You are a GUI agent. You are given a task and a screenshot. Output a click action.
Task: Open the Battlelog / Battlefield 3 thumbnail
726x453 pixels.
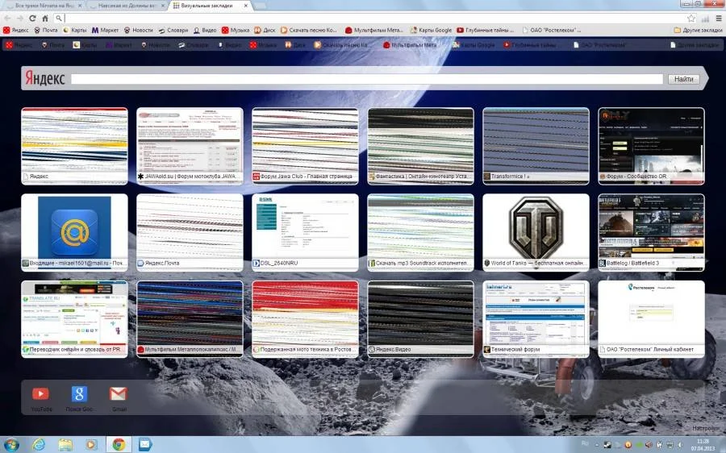[x=651, y=226]
